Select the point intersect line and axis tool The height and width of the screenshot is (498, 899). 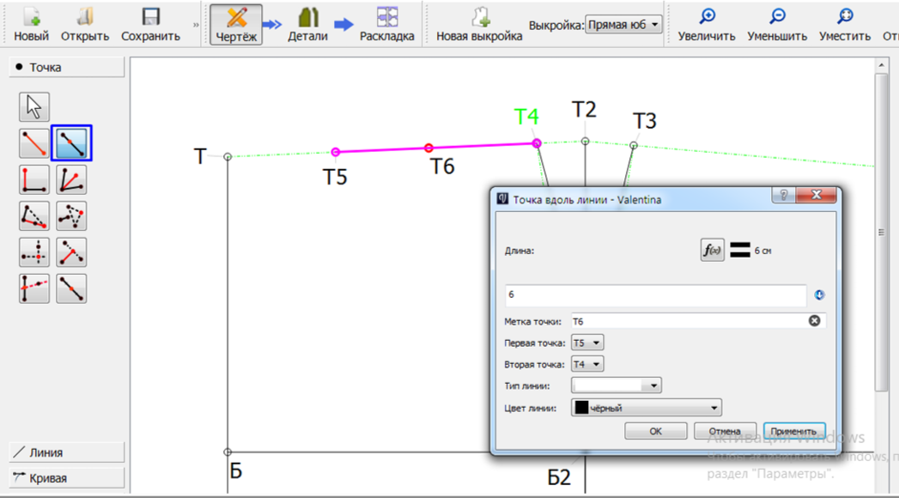pos(33,288)
